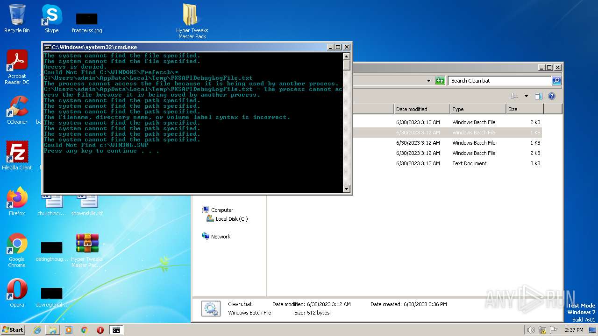The height and width of the screenshot is (336, 598).
Task: Sort by the Date modified column
Action: [422, 109]
